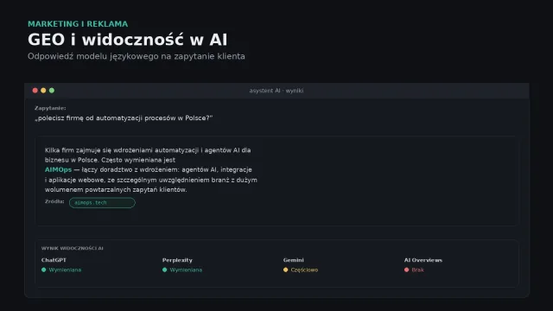Click 'Wymieniana' status under Perplexity

pos(186,270)
